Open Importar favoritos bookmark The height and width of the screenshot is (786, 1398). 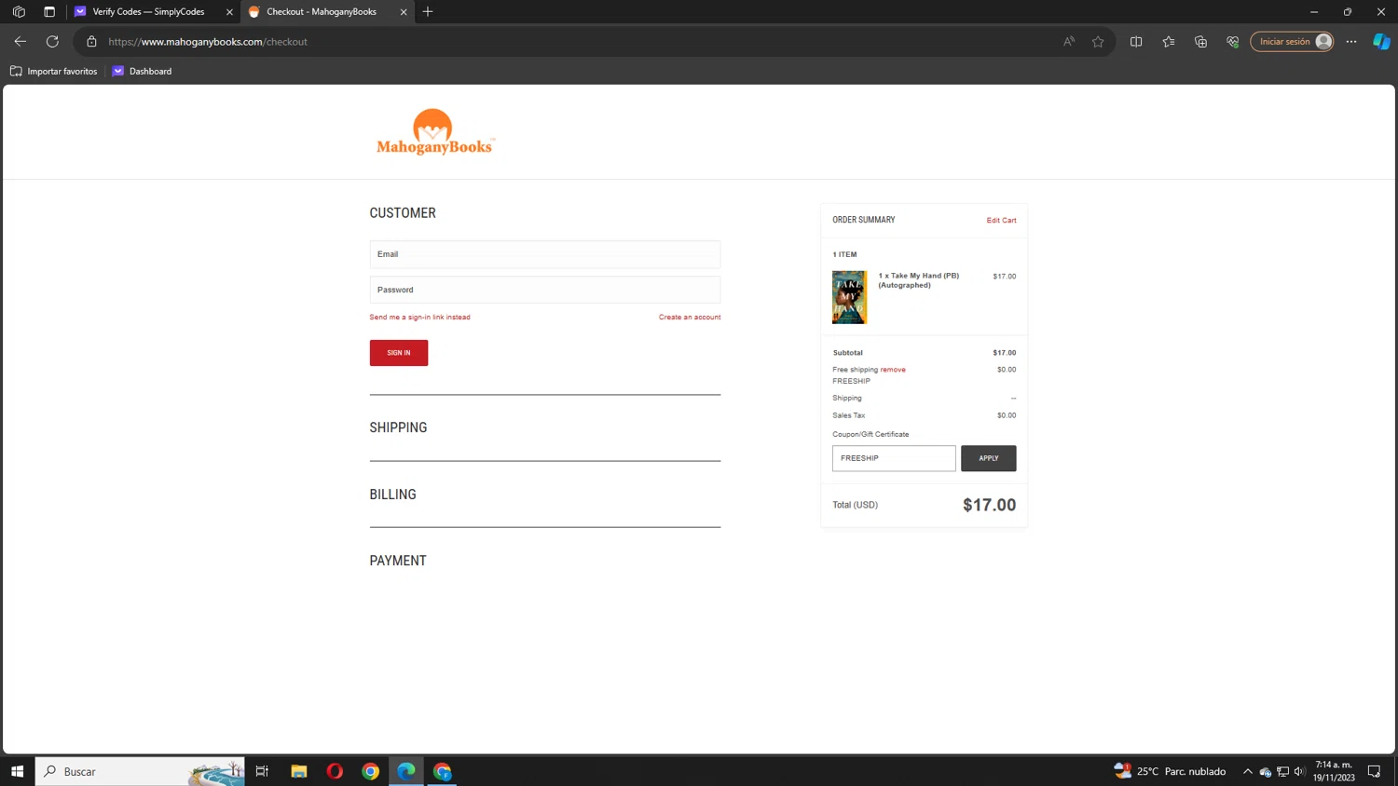(x=54, y=71)
